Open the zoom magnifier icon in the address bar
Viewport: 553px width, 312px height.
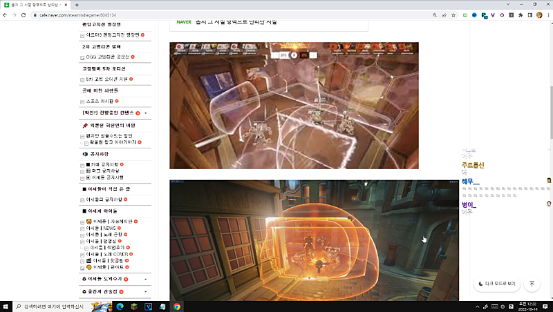coord(435,15)
